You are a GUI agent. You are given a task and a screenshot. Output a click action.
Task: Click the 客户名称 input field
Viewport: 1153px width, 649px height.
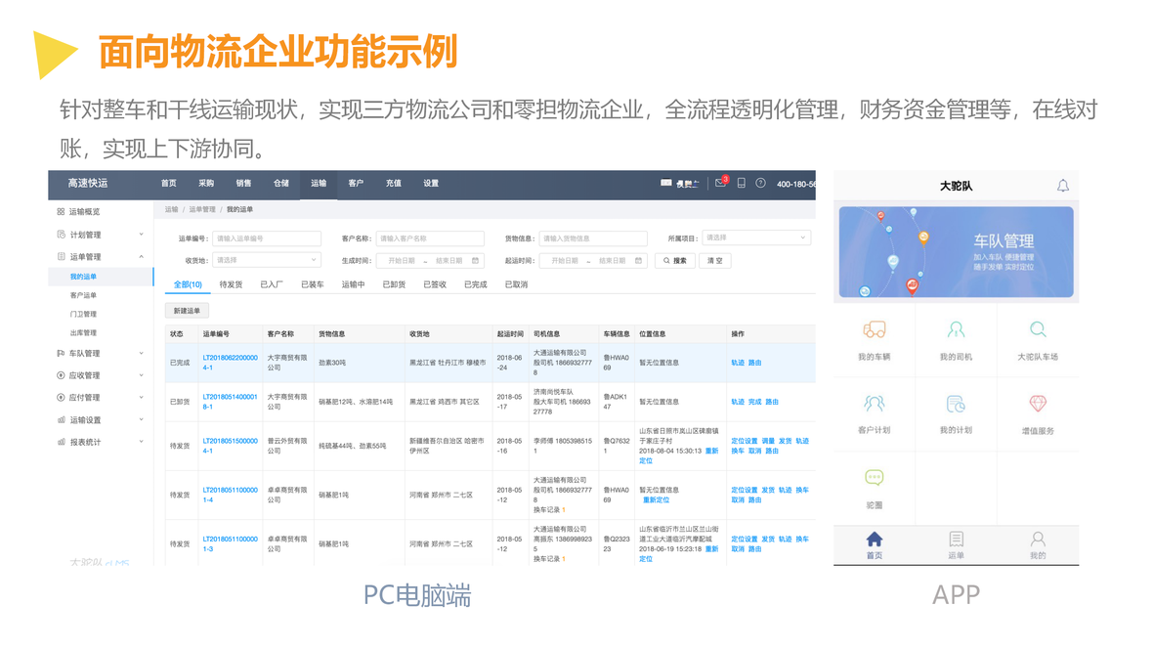[430, 238]
